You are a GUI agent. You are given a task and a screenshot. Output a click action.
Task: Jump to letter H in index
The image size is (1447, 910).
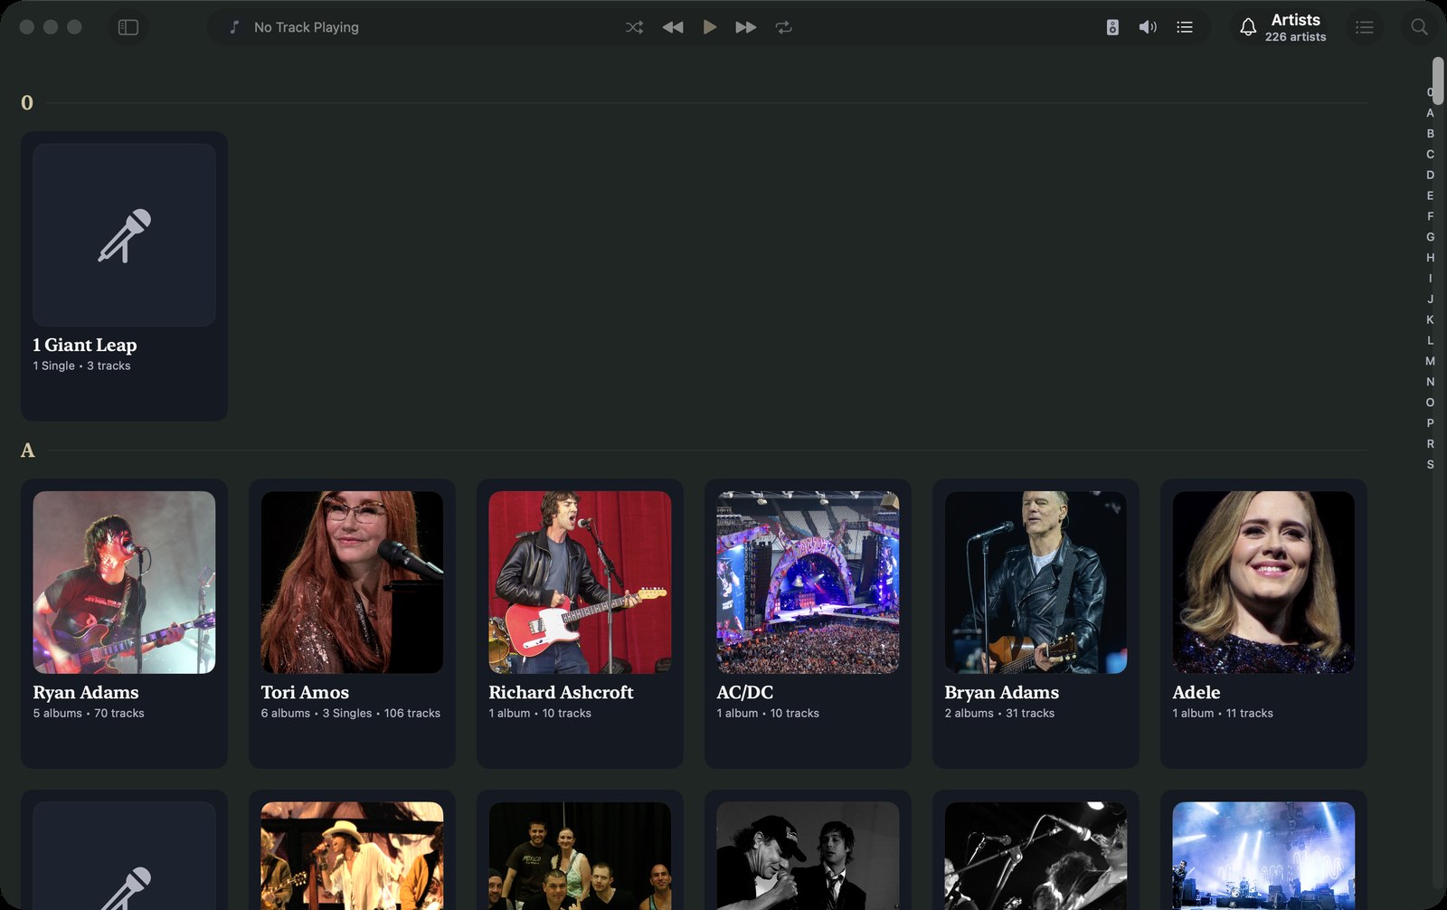click(x=1431, y=258)
